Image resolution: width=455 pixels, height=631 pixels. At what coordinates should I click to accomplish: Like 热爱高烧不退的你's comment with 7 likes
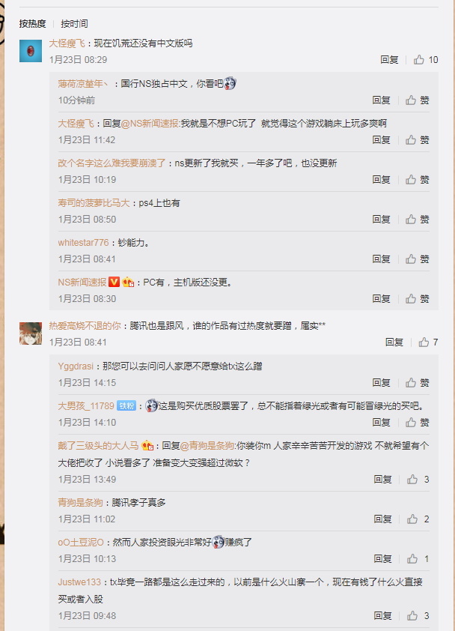coord(428,342)
